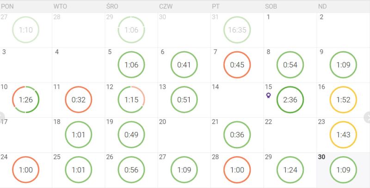Screen dimensions: 370x188
Task: Select the 0:41 activity ring on day 6
Action: pyautogui.click(x=184, y=65)
